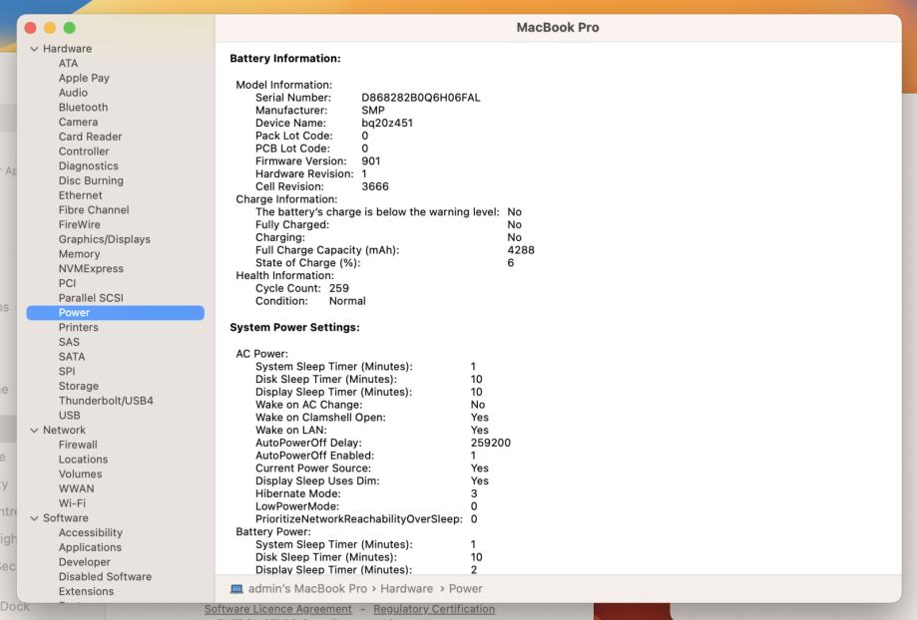This screenshot has height=620, width=917.
Task: Click the laptop icon in path bar
Action: click(x=236, y=589)
